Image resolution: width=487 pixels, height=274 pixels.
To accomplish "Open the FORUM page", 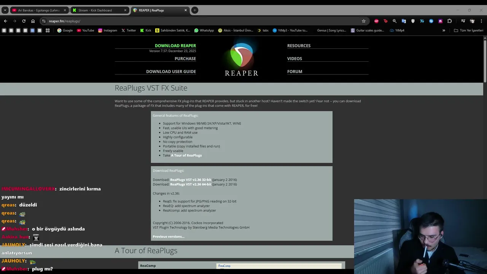I will point(294,72).
